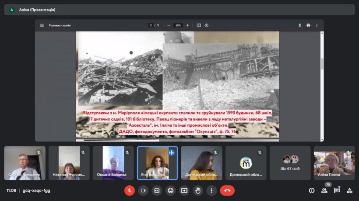This screenshot has width=359, height=201.
Task: Open the chat panel
Action: tap(337, 191)
